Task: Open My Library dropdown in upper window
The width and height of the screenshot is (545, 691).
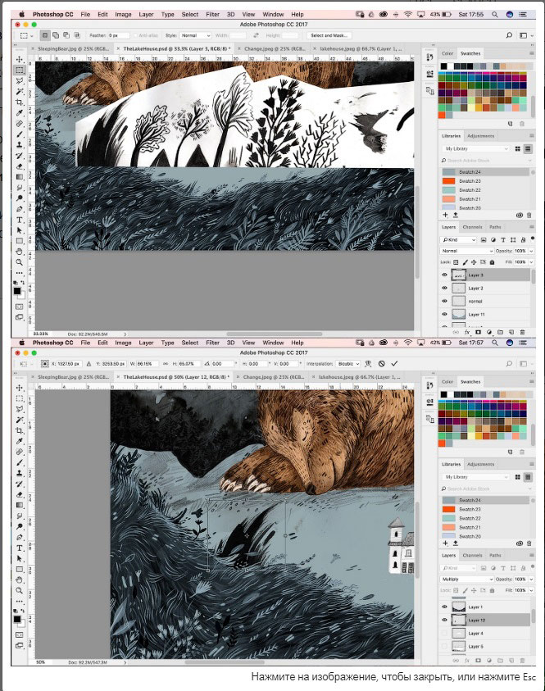Action: click(476, 149)
